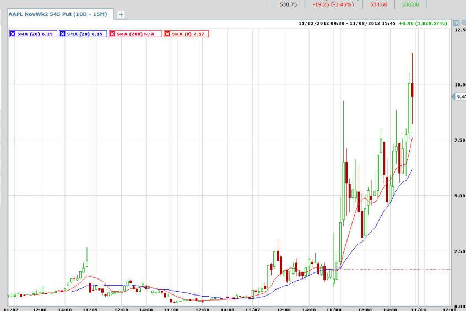This screenshot has width=466, height=311.
Task: Click the square maximize-chart icon above price axis
Action: coord(457,23)
